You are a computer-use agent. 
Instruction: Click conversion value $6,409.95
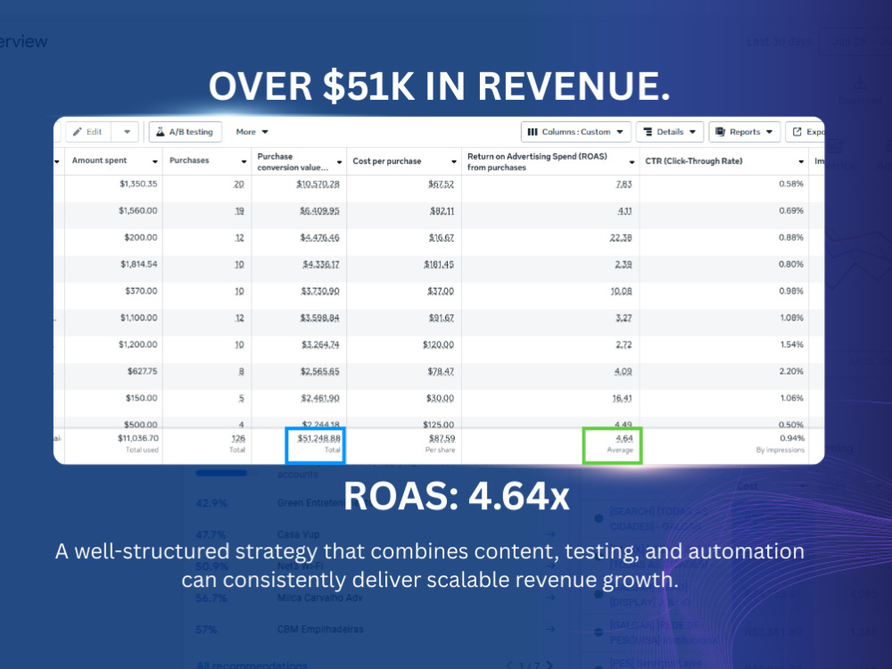(319, 211)
